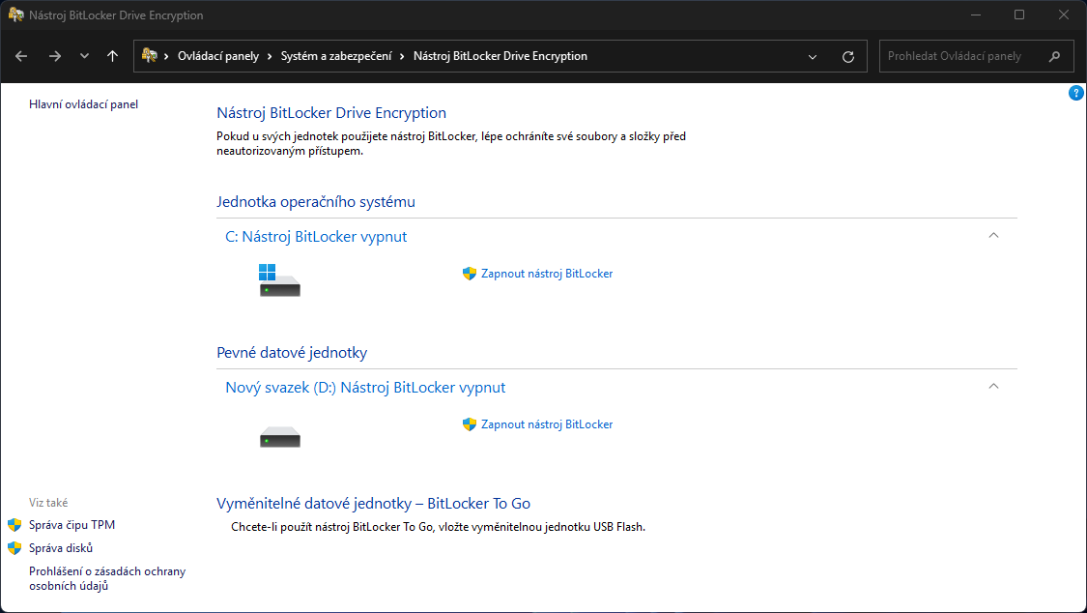1087x613 pixels.
Task: Click the title bar BitLocker window icon
Action: [15, 15]
